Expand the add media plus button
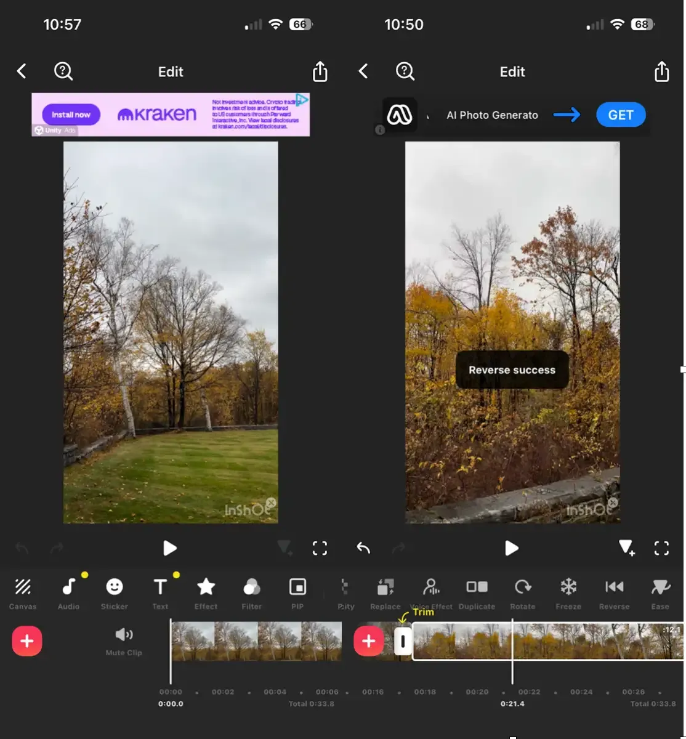This screenshot has height=739, width=686. [26, 640]
